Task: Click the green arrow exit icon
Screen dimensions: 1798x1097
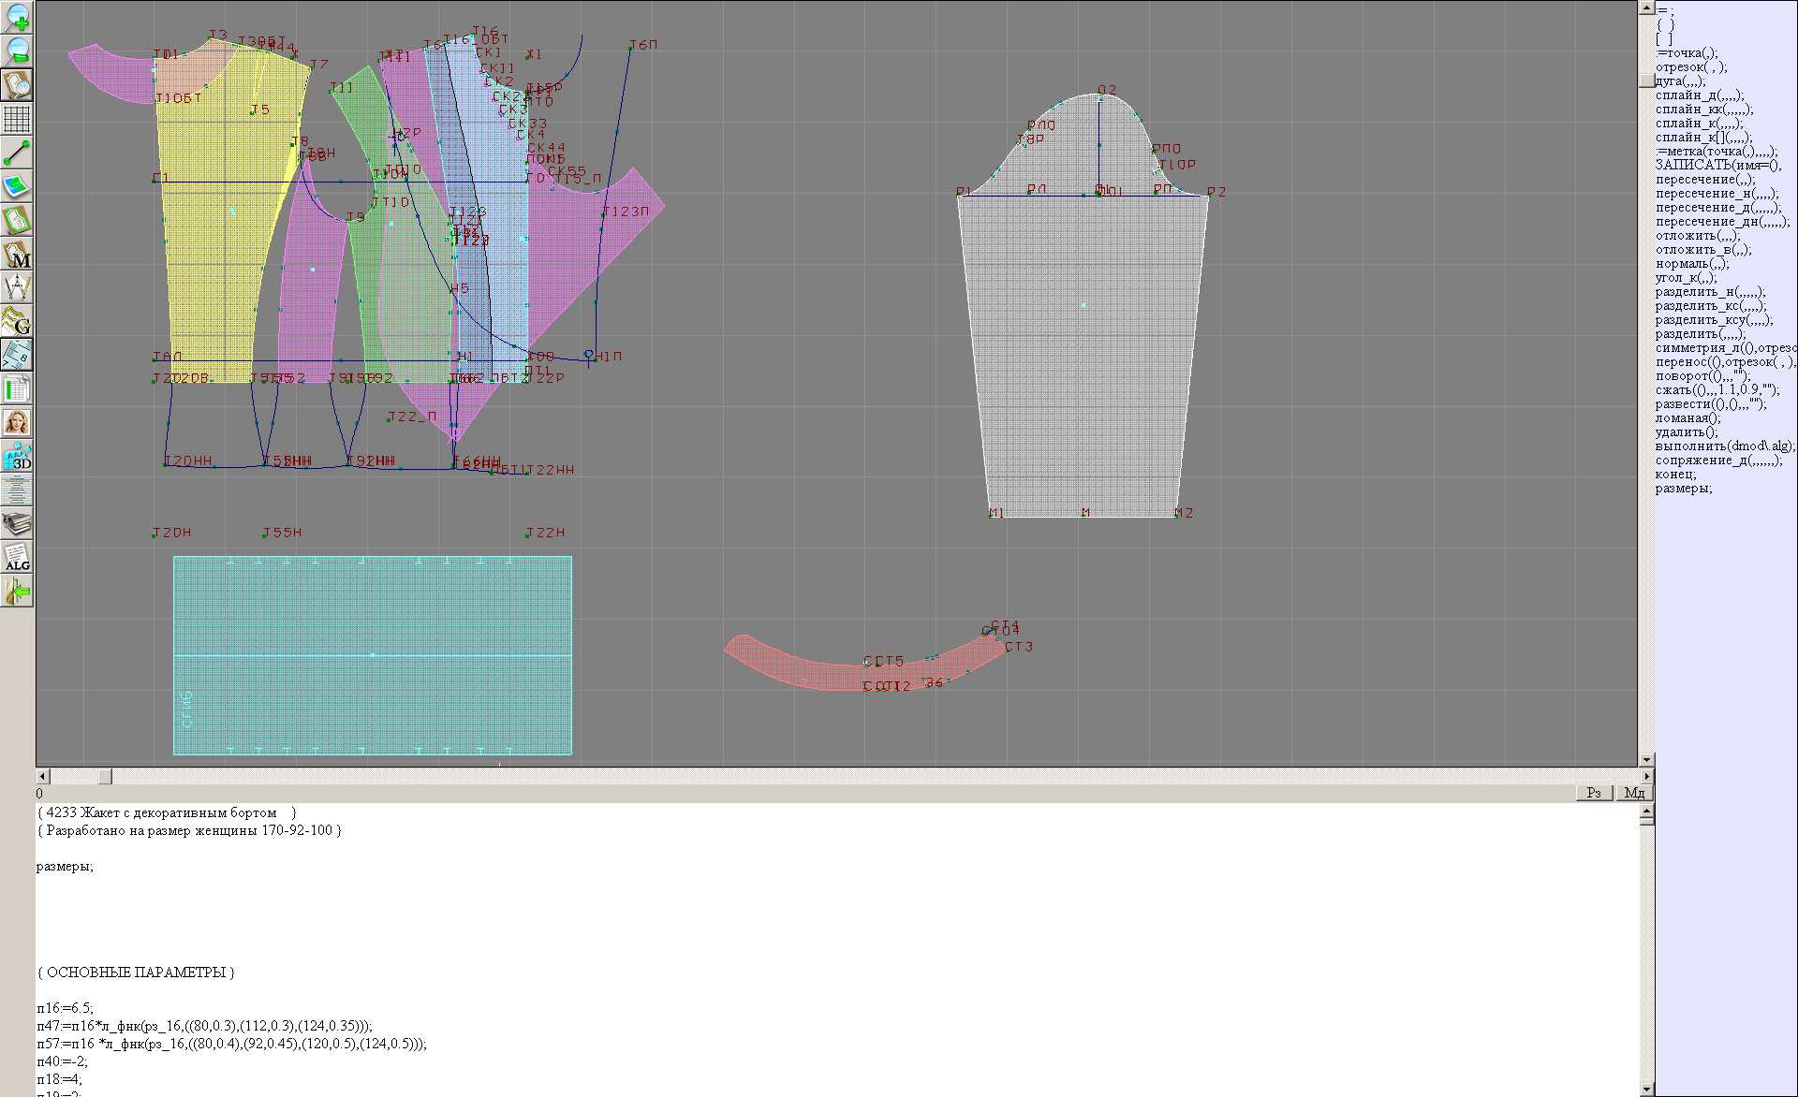Action: point(17,591)
